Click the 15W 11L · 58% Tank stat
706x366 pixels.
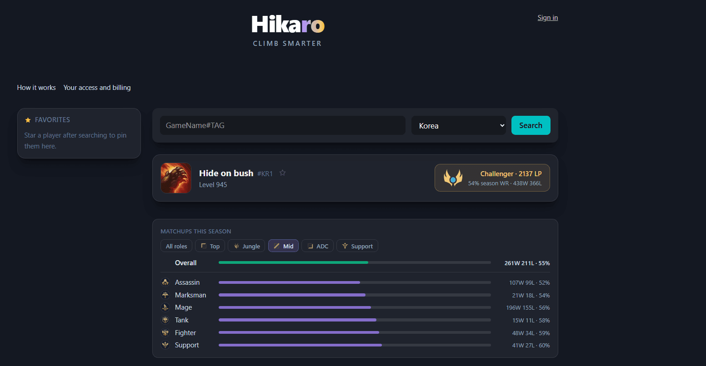pos(531,320)
